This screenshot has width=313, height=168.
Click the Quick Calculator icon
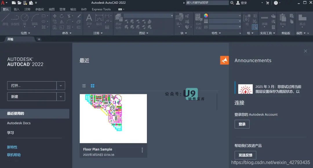273,27
